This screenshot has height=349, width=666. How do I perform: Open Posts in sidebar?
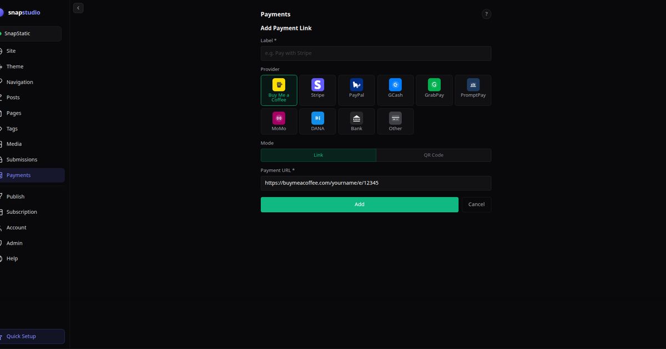point(32,97)
